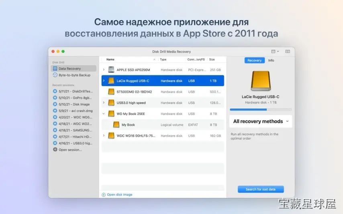Click the WD My Book 25EE drive icon
The image size is (343, 214).
(x=111, y=113)
